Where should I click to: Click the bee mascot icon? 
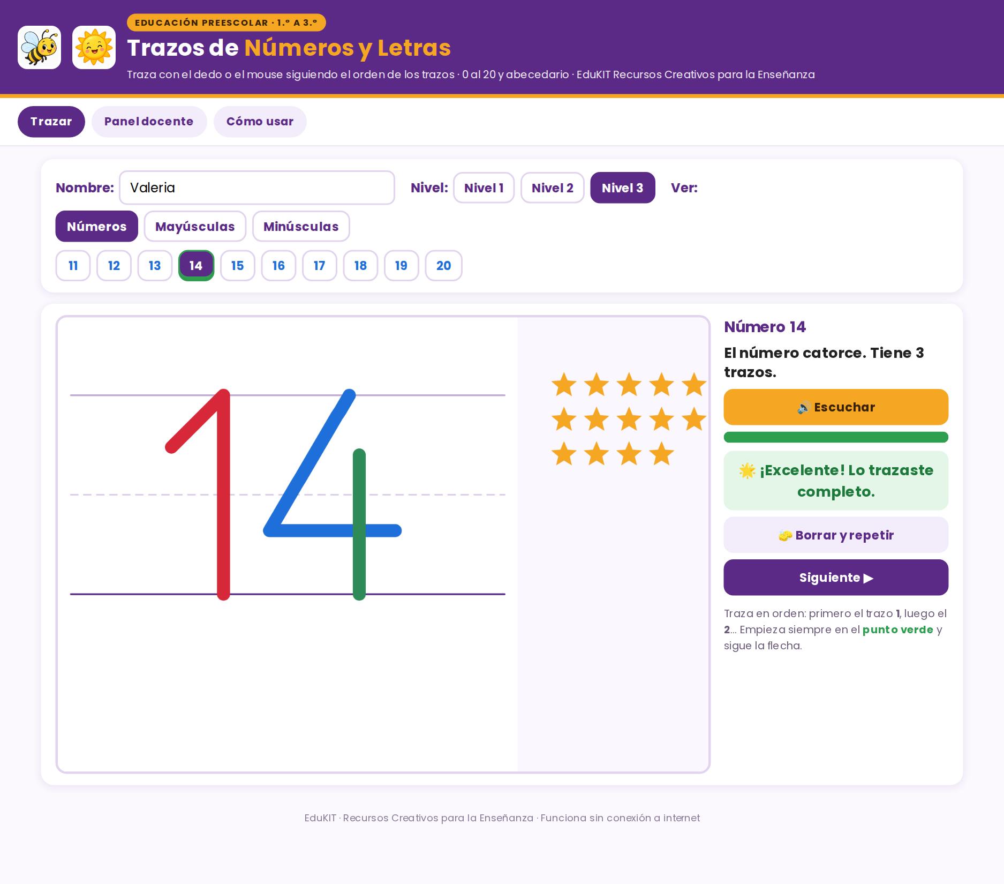point(39,48)
